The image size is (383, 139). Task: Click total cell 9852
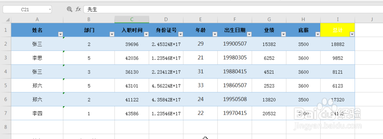(x=337, y=58)
